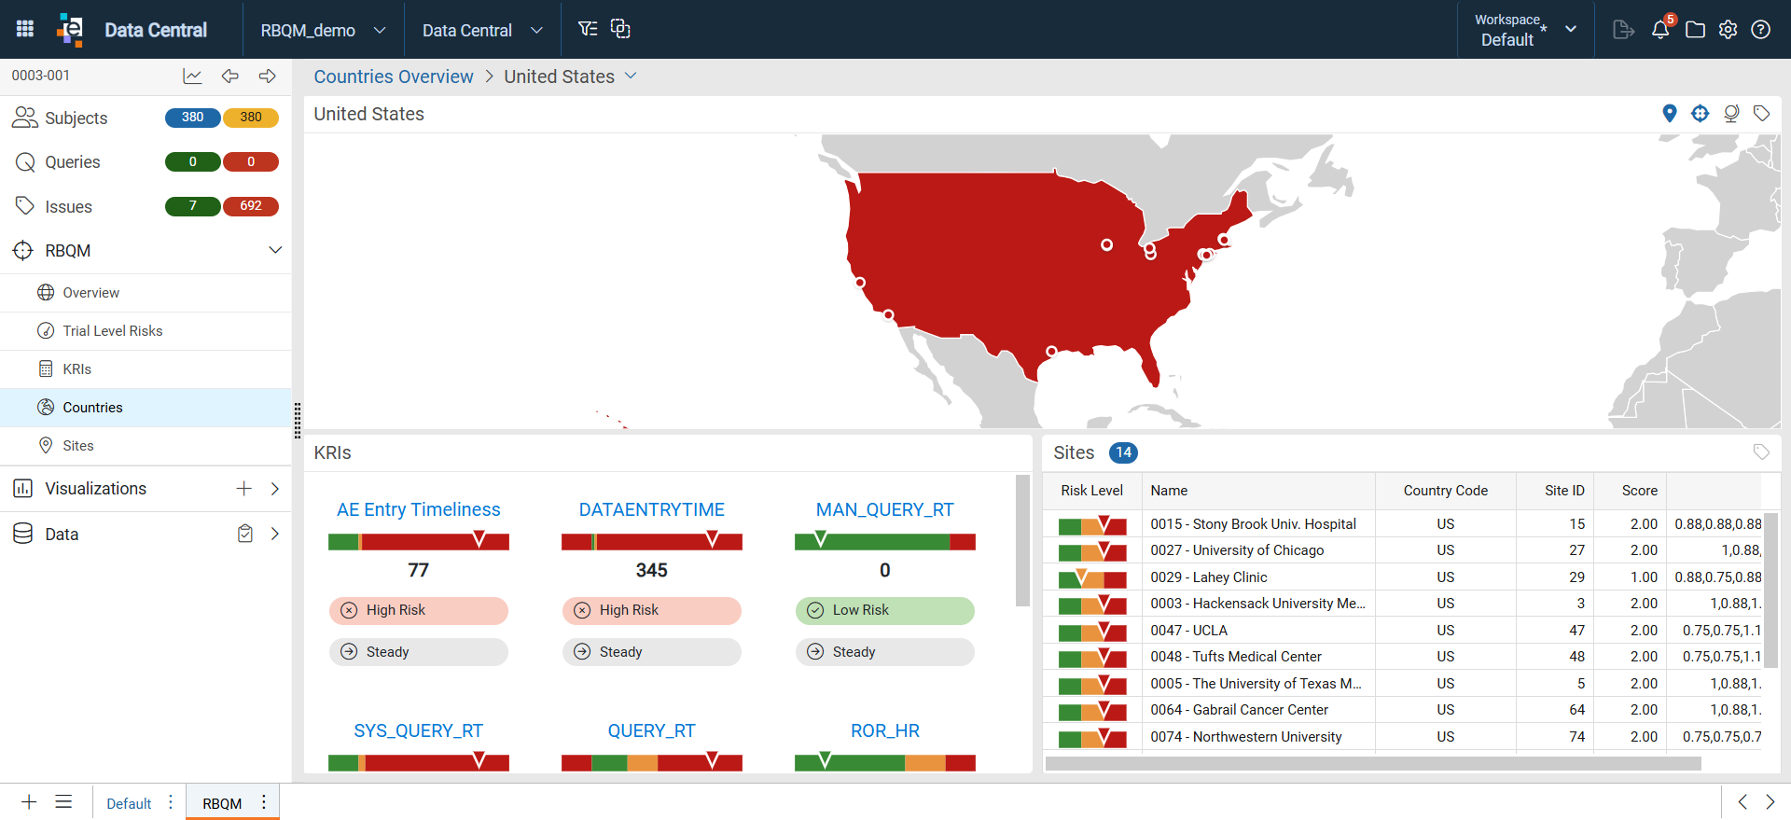Open the Data Central module dropdown
The width and height of the screenshot is (1791, 820).
click(x=482, y=30)
